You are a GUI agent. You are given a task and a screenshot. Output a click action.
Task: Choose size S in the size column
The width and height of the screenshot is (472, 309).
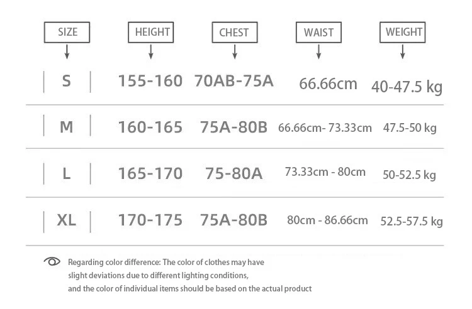pyautogui.click(x=67, y=82)
